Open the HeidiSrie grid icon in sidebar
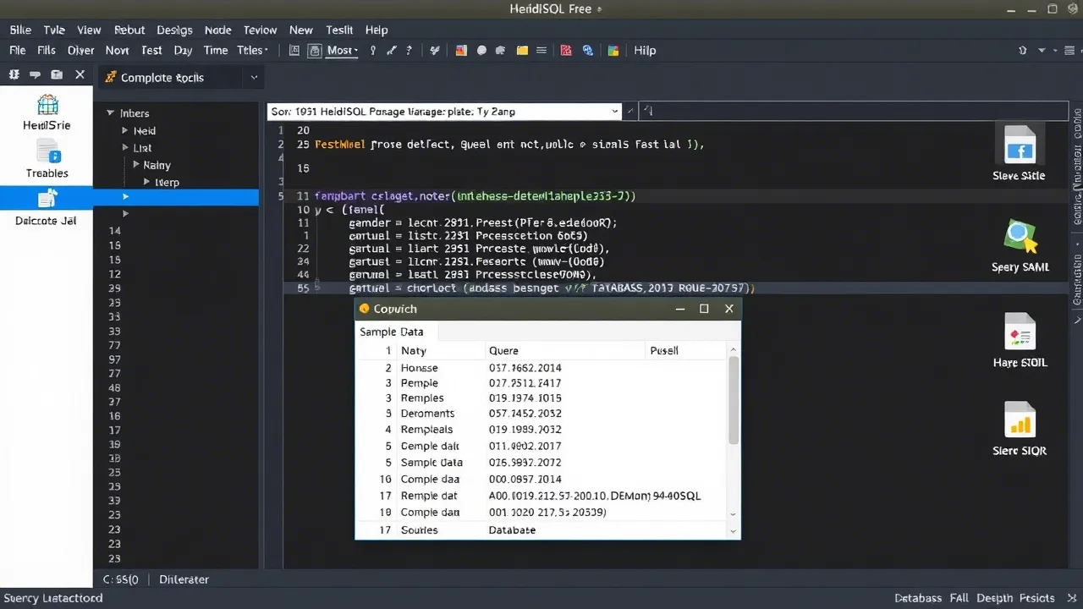The width and height of the screenshot is (1083, 609). [47, 105]
